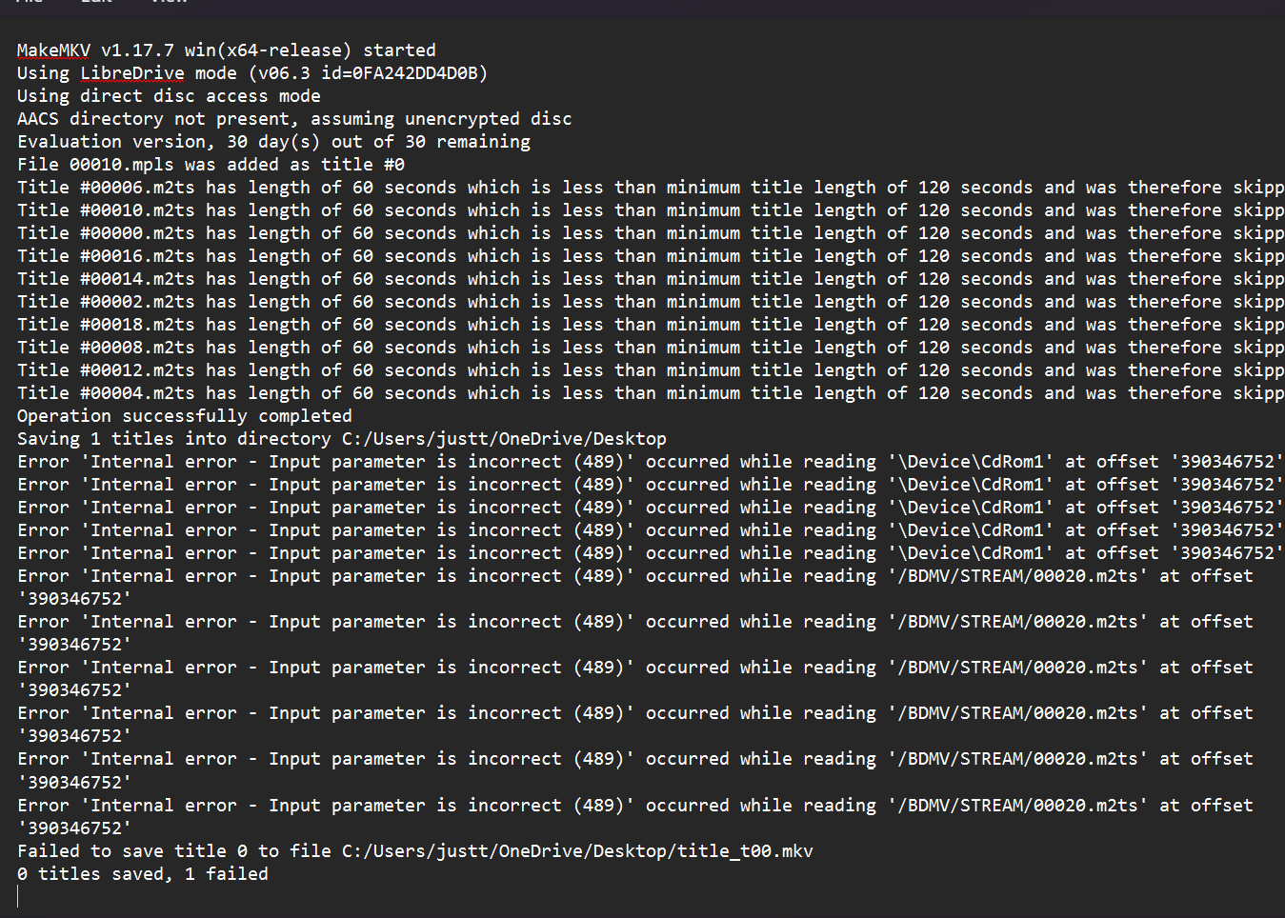Click the line "File 00010.mpls was added as title #0"
This screenshot has width=1285, height=918.
(x=211, y=165)
